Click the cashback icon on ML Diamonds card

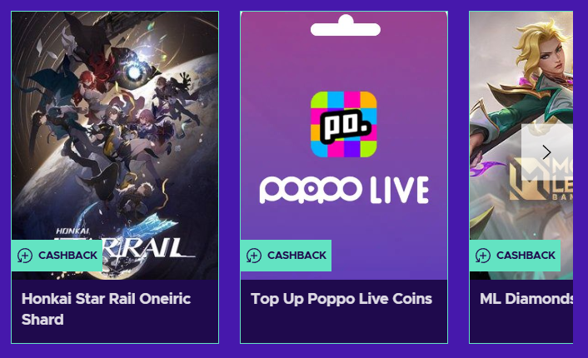483,256
